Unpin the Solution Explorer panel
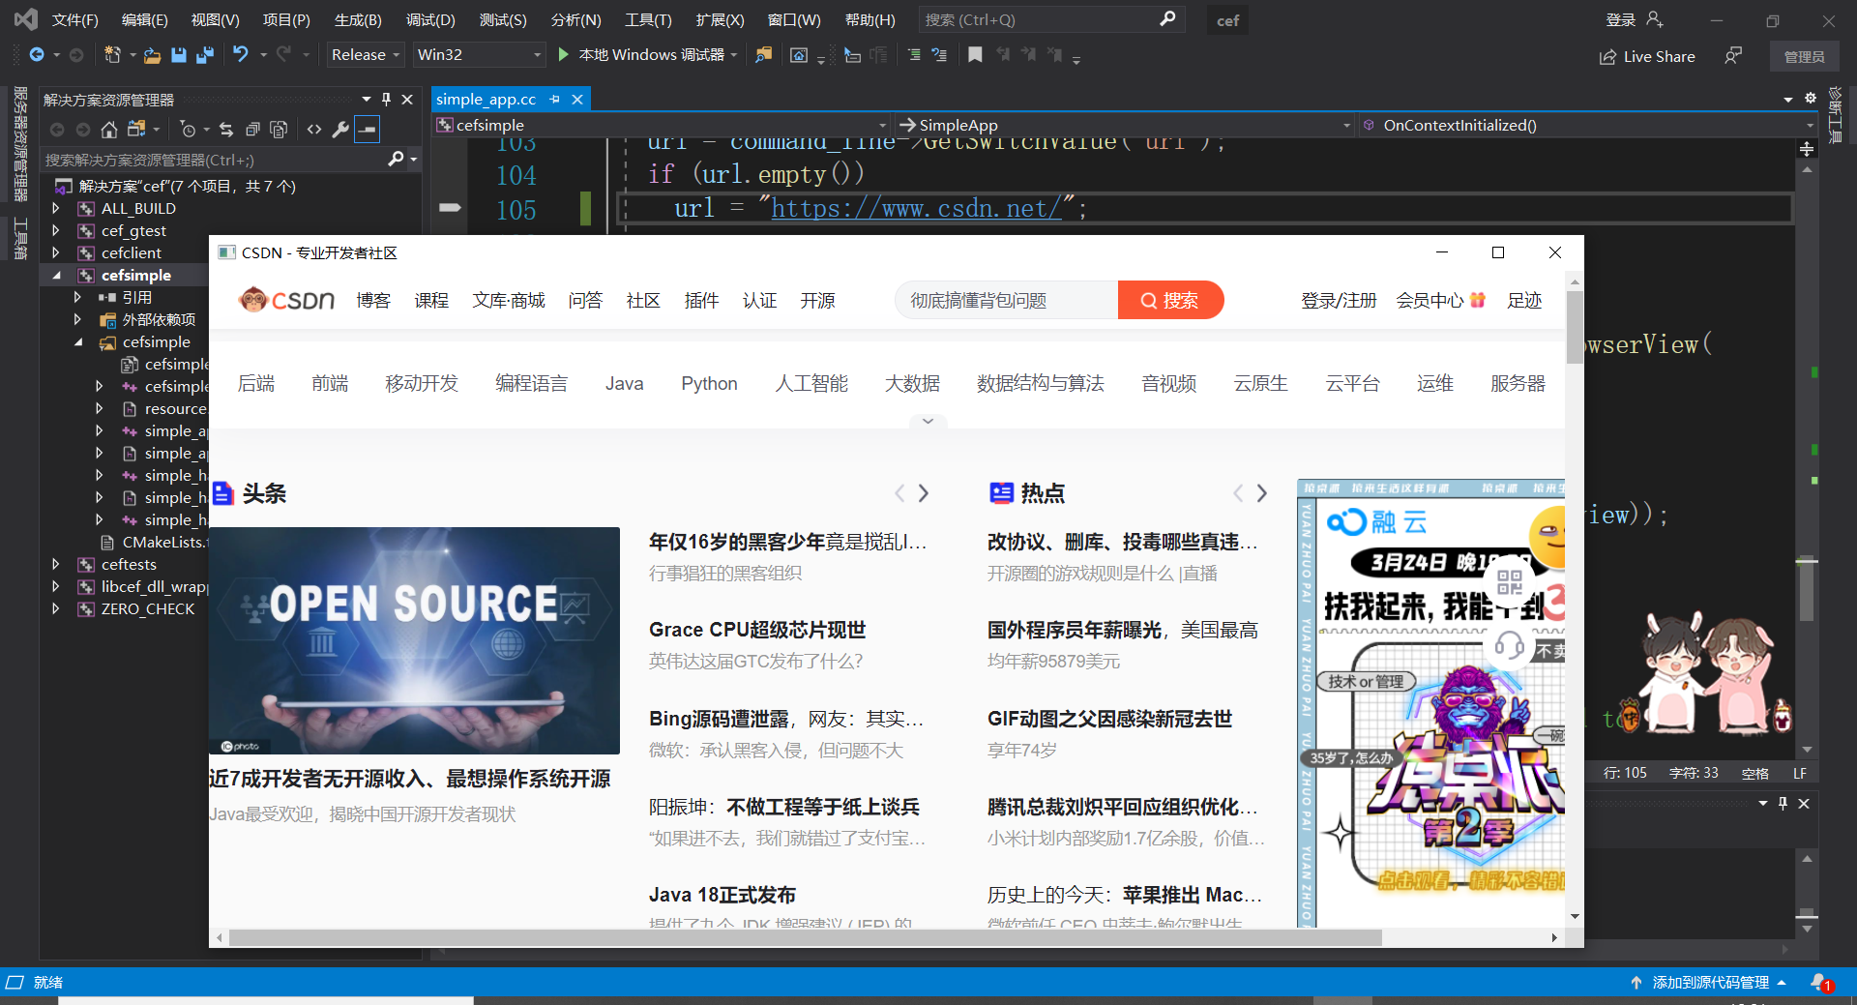1857x1005 pixels. click(386, 99)
